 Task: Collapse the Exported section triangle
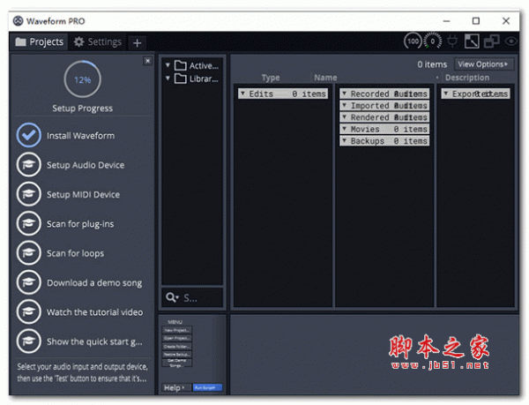tap(445, 94)
